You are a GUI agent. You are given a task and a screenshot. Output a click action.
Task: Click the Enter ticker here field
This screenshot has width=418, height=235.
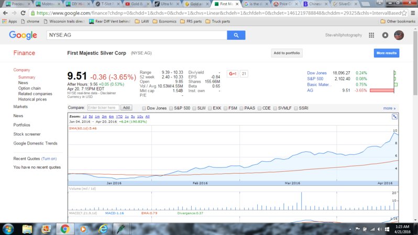point(103,108)
